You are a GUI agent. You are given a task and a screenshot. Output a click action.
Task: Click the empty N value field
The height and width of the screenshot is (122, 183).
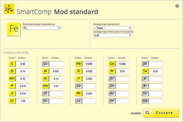pyautogui.click(x=56, y=93)
